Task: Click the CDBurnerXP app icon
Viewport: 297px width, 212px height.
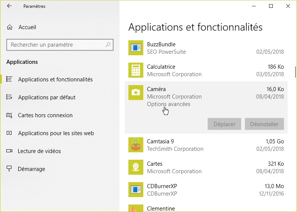Action: click(135, 190)
